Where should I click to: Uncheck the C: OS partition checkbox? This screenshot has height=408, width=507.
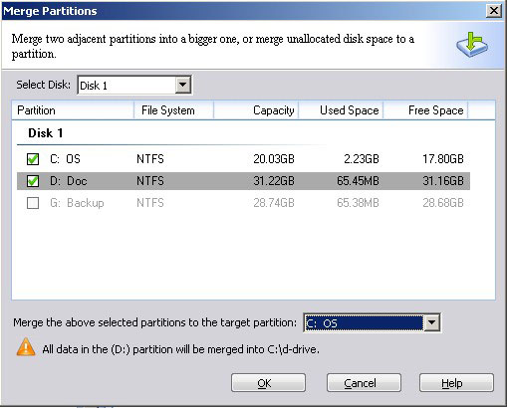click(x=33, y=159)
